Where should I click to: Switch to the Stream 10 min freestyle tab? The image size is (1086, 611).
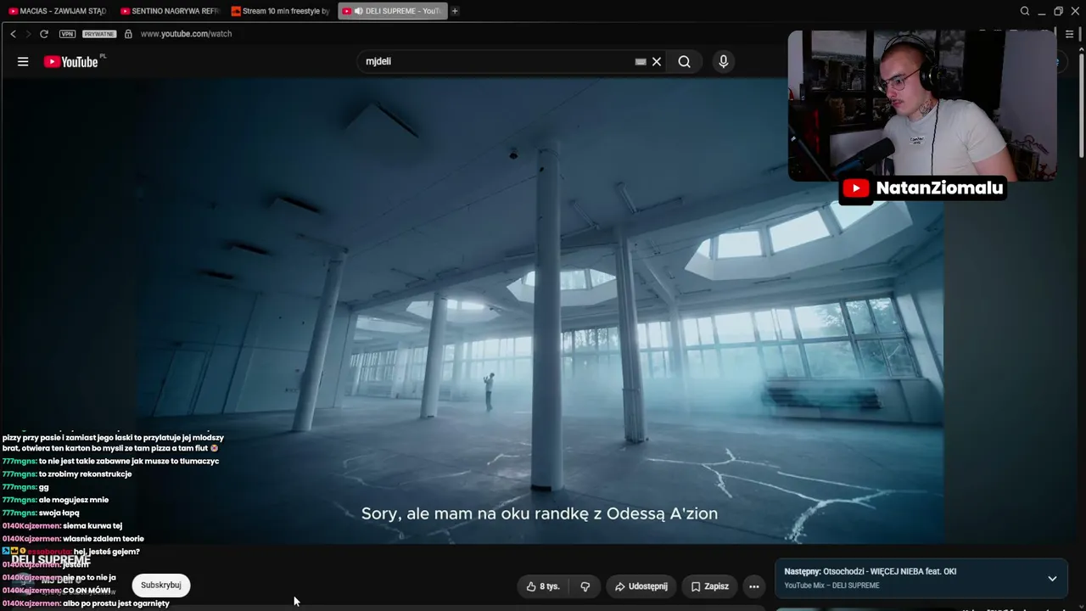tap(280, 11)
